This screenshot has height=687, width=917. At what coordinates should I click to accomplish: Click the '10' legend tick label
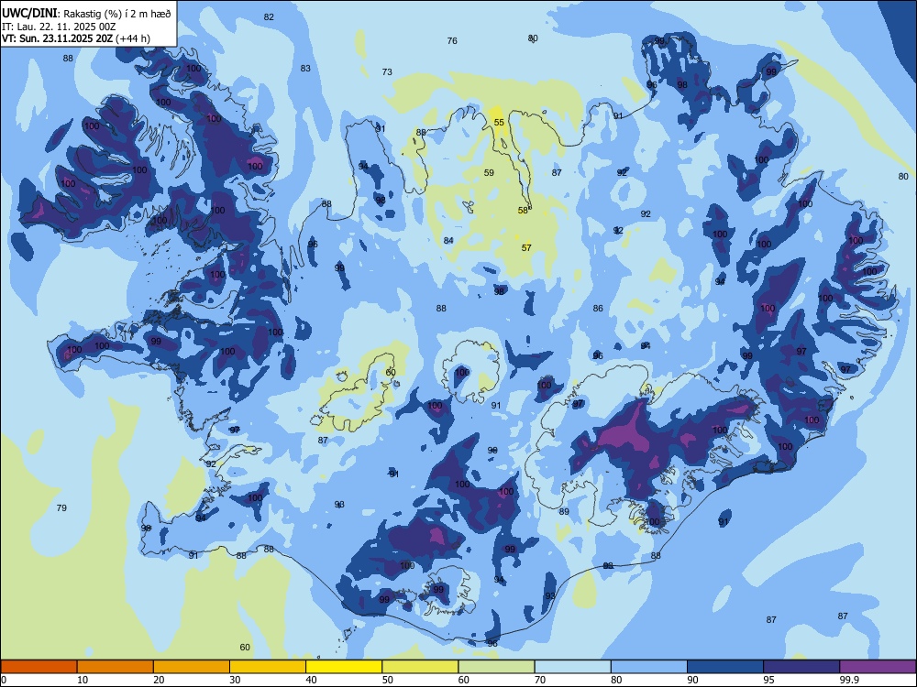tap(83, 680)
